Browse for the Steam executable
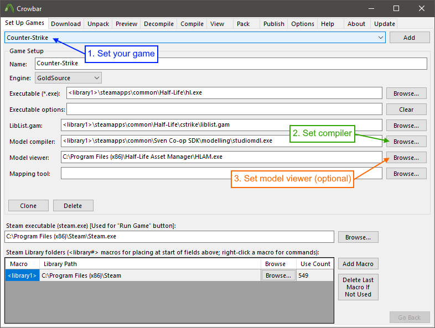Image resolution: width=435 pixels, height=328 pixels. point(358,237)
